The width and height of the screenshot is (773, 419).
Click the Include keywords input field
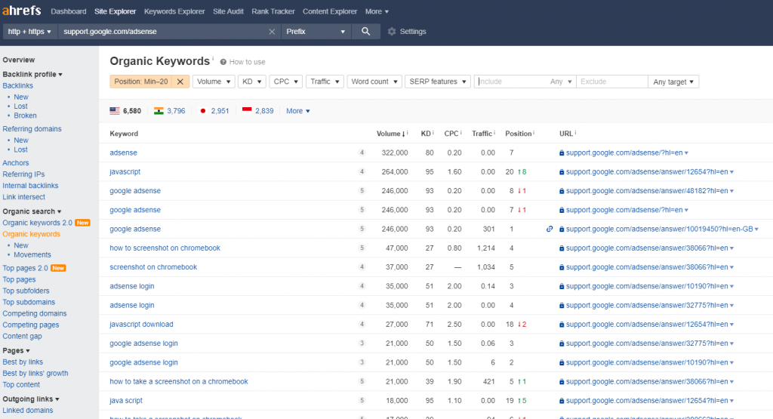coord(511,82)
